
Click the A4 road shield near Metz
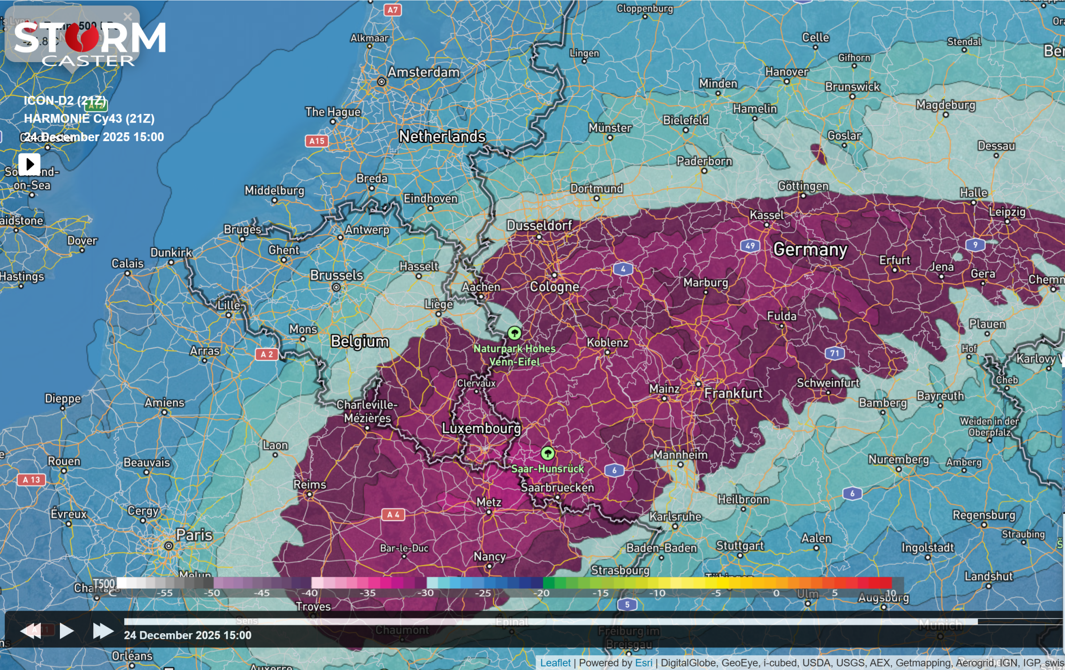pyautogui.click(x=393, y=515)
